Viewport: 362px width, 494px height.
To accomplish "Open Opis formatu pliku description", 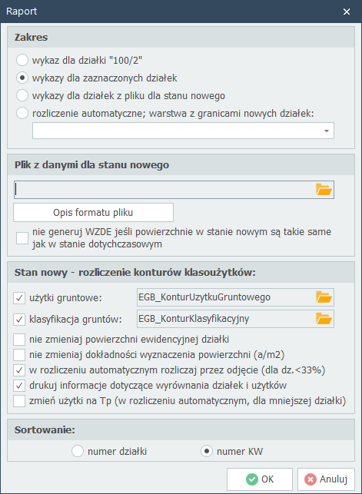I will (93, 212).
